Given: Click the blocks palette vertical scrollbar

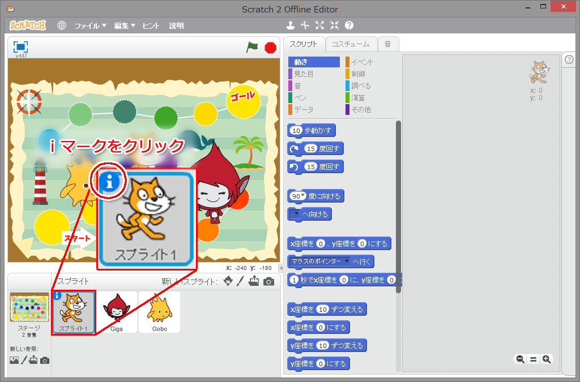Looking at the screenshot, I should pyautogui.click(x=398, y=207).
